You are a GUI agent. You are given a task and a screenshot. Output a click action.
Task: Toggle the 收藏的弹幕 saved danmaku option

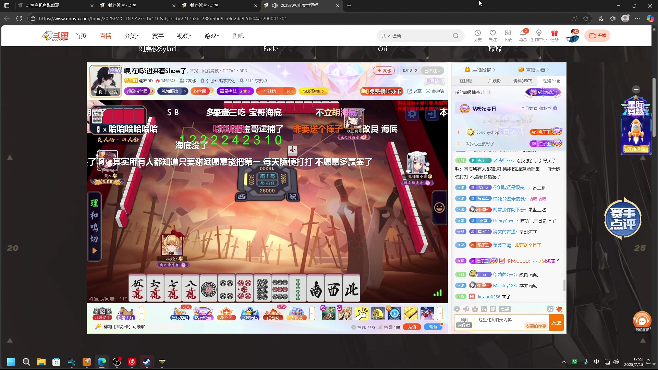536,326
